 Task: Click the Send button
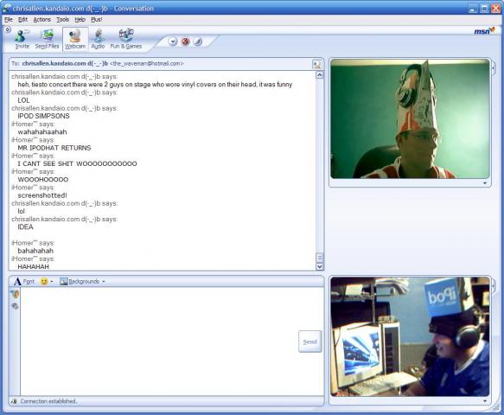[x=309, y=342]
